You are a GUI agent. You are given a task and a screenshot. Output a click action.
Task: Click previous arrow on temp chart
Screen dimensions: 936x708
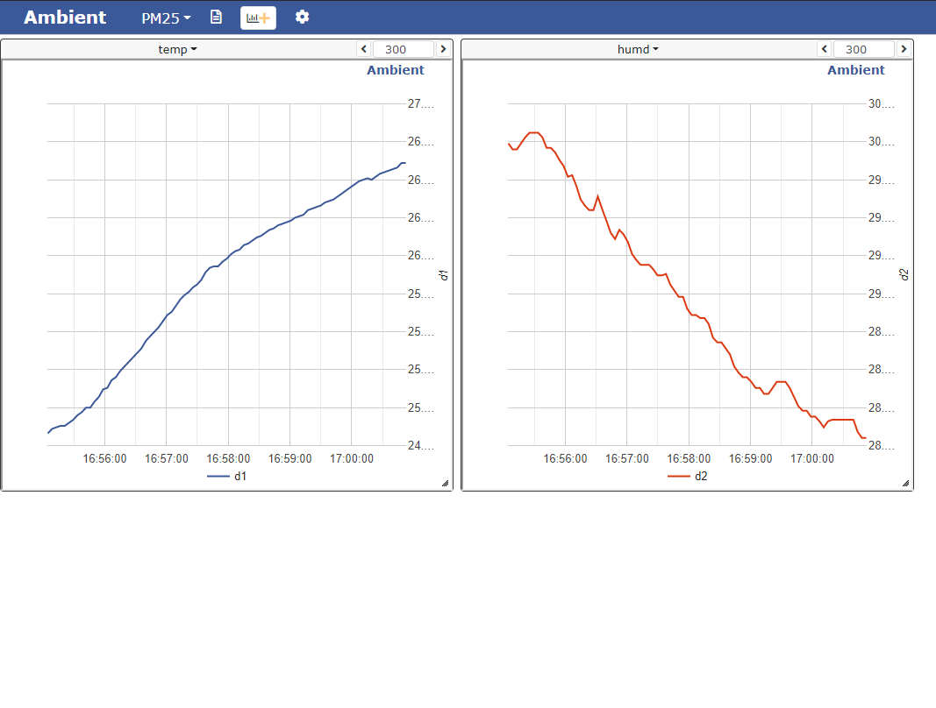point(363,49)
